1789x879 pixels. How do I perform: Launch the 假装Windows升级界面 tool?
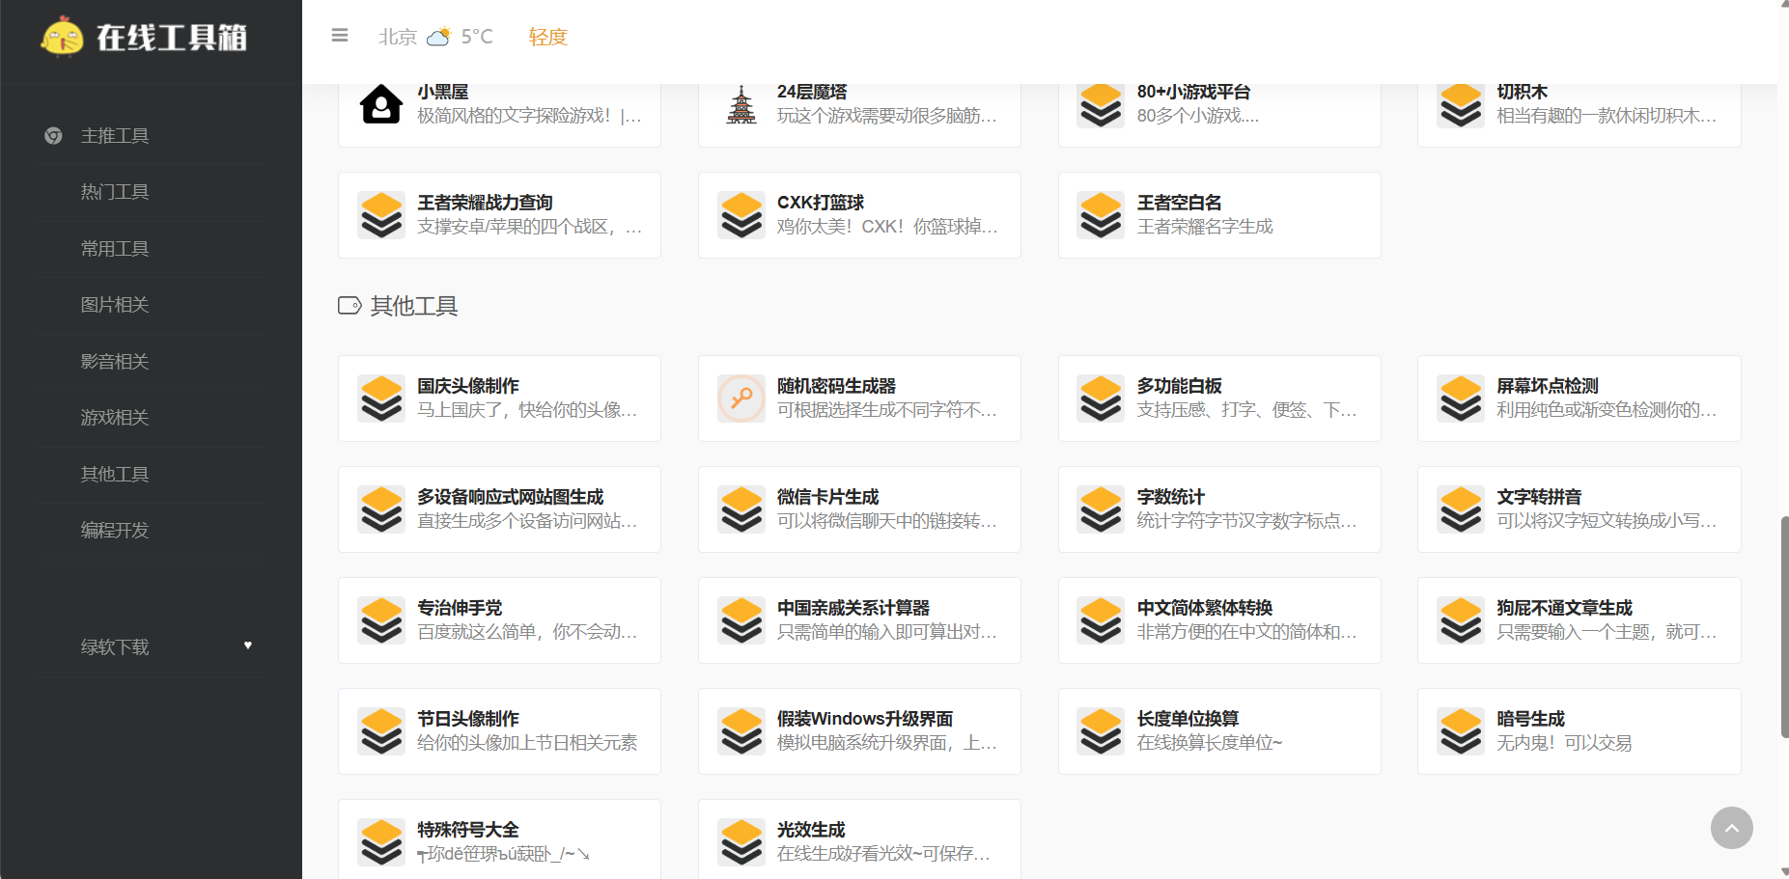(858, 731)
